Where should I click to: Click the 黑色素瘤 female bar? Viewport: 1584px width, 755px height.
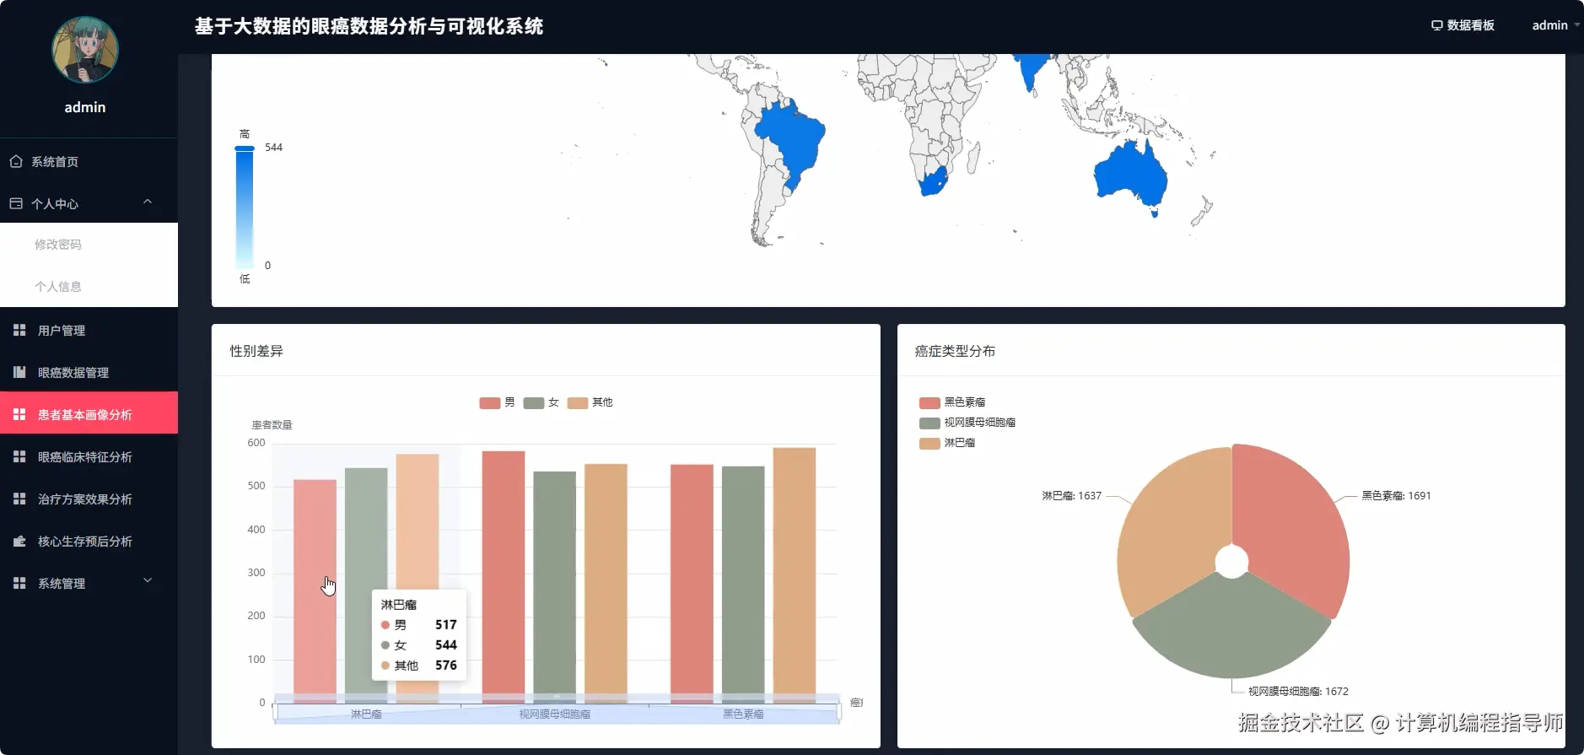743,584
